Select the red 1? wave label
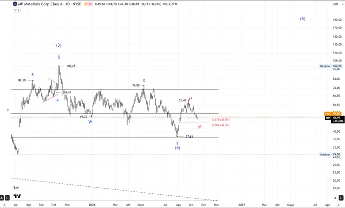Viewport: 345px width, 208px height. [191, 99]
